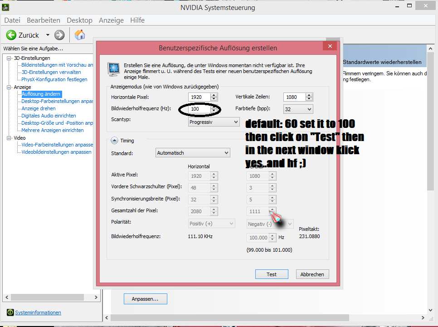Collapse the Video tree node
Image resolution: width=438 pixels, height=327 pixels.
[x=9, y=138]
